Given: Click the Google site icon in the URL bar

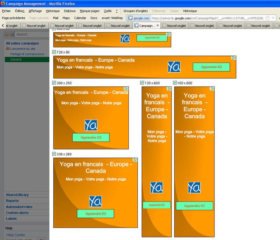Looking at the screenshot, I should tap(130, 18).
